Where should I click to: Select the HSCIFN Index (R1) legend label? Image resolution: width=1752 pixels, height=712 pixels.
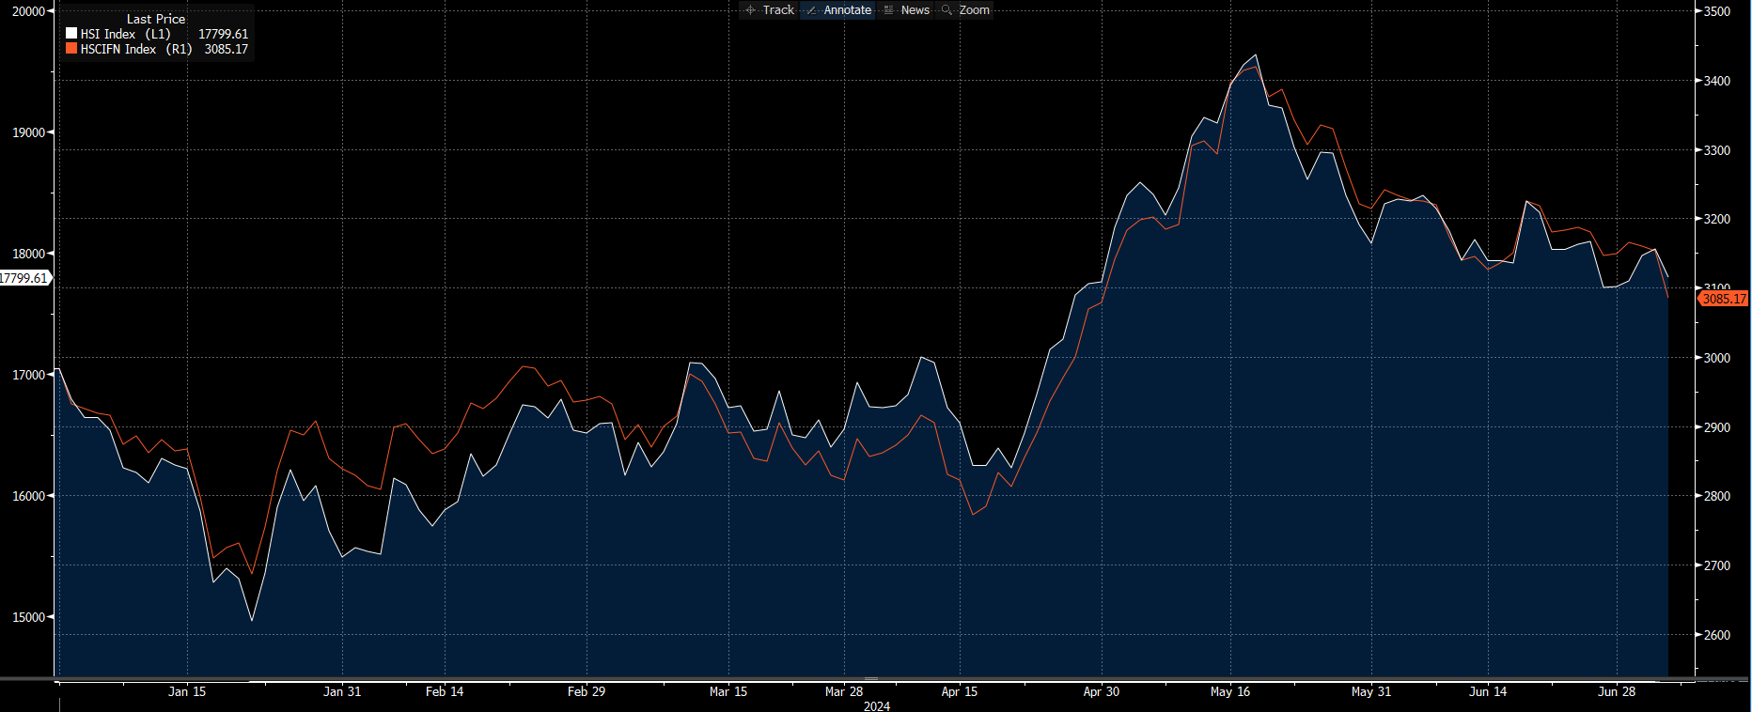coord(135,49)
